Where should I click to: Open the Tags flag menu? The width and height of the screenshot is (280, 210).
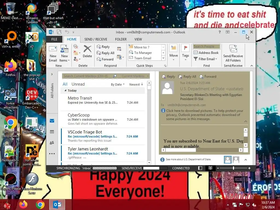click(x=185, y=53)
